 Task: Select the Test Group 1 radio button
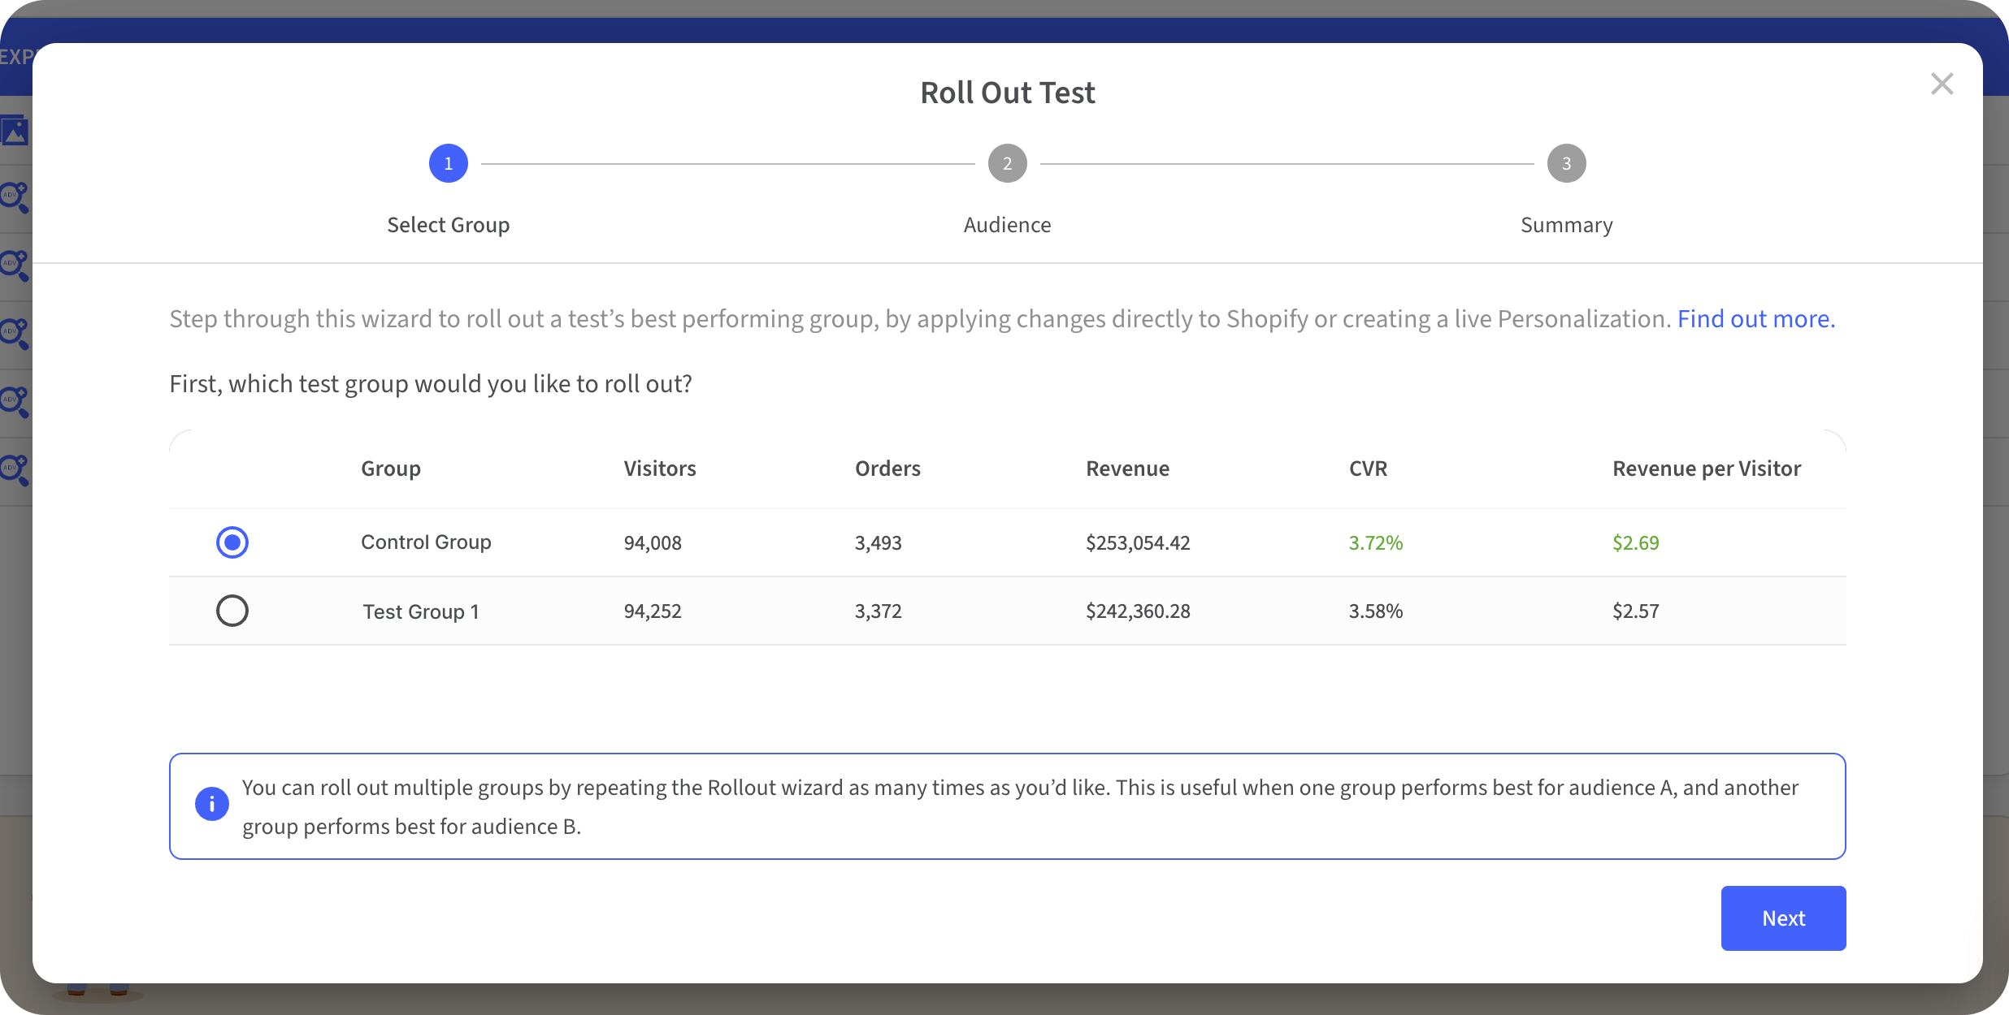pyautogui.click(x=232, y=611)
